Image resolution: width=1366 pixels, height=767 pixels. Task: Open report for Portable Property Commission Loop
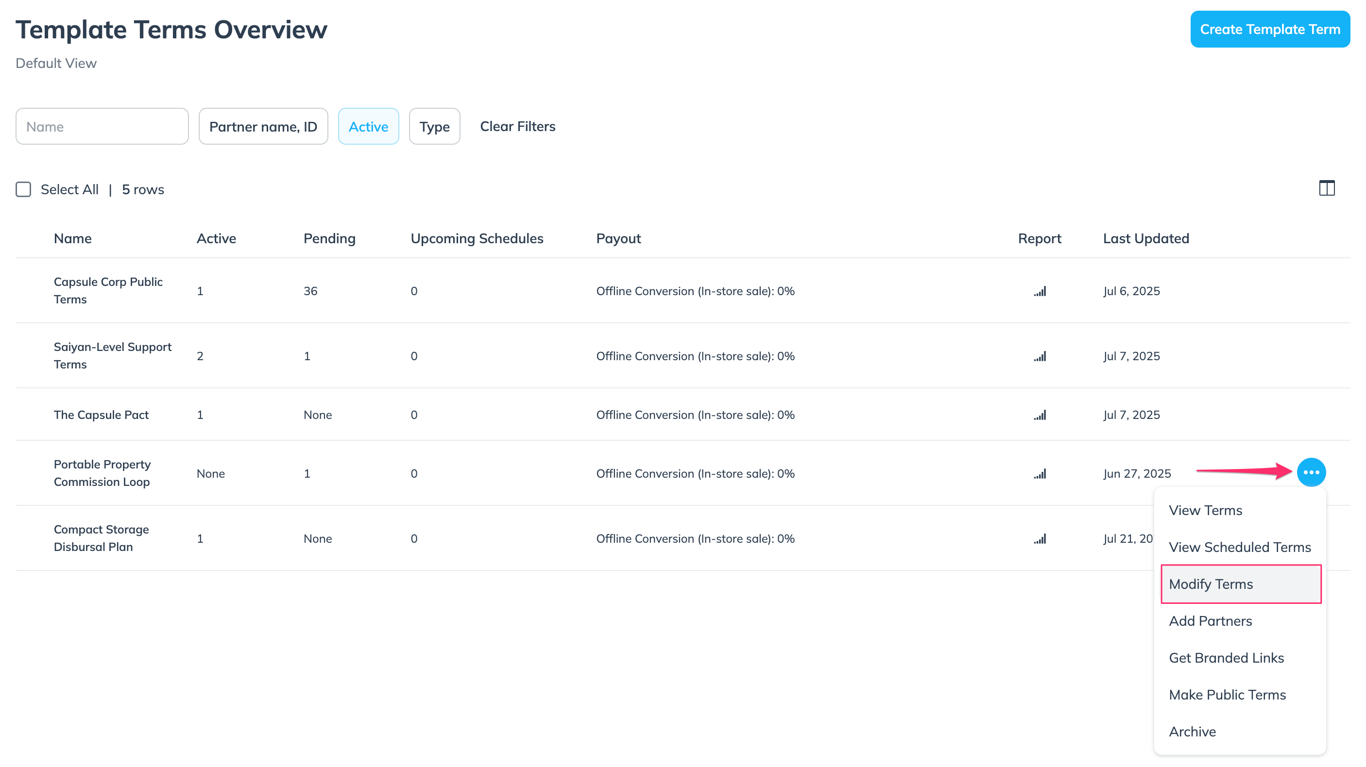tap(1040, 474)
